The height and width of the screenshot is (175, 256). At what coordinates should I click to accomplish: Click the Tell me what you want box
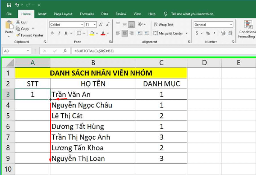click(192, 14)
